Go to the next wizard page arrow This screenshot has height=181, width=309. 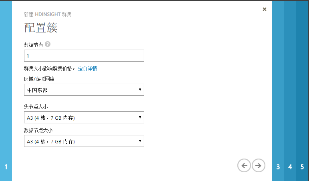click(259, 165)
